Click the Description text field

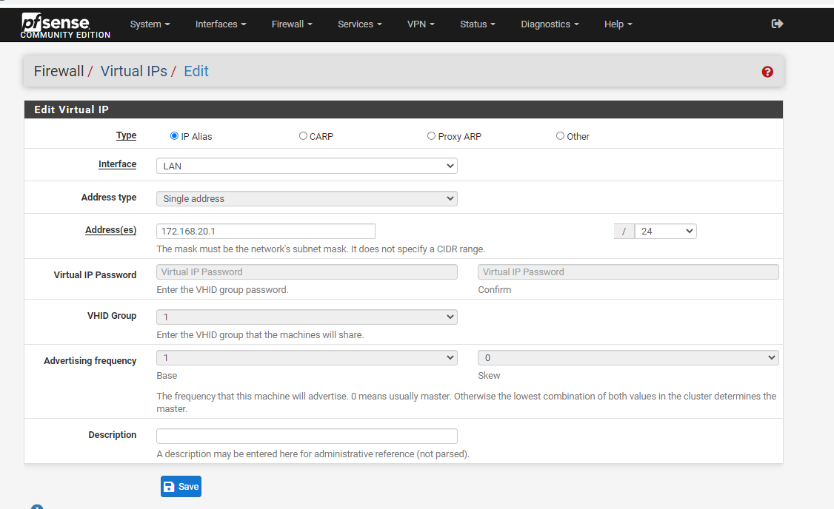tap(306, 435)
